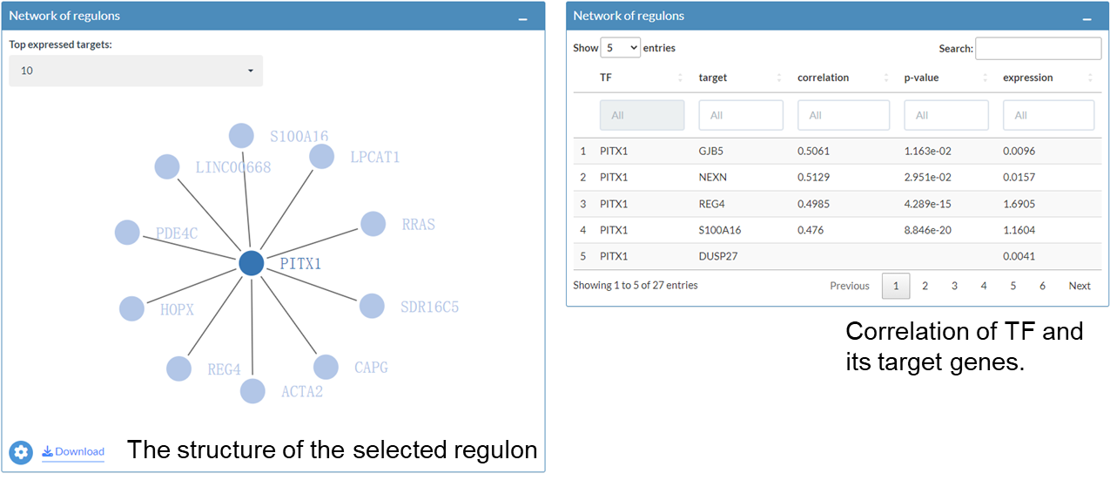
Task: Click the Download link
Action: [x=73, y=451]
